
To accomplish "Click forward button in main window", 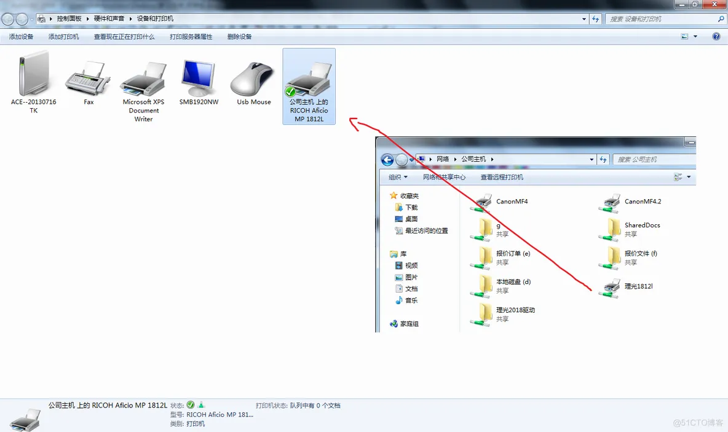I will [22, 19].
